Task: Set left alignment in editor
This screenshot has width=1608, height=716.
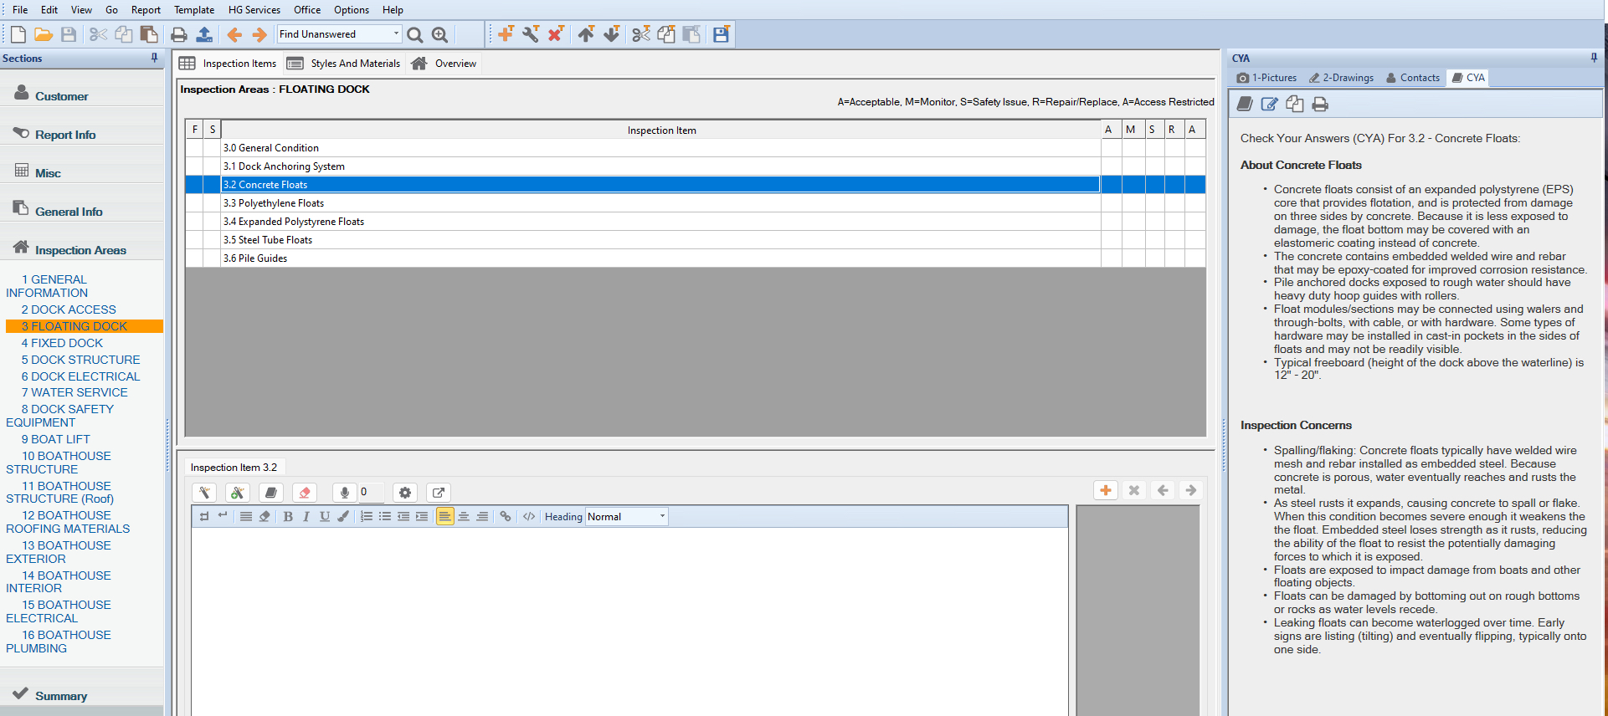Action: [445, 517]
